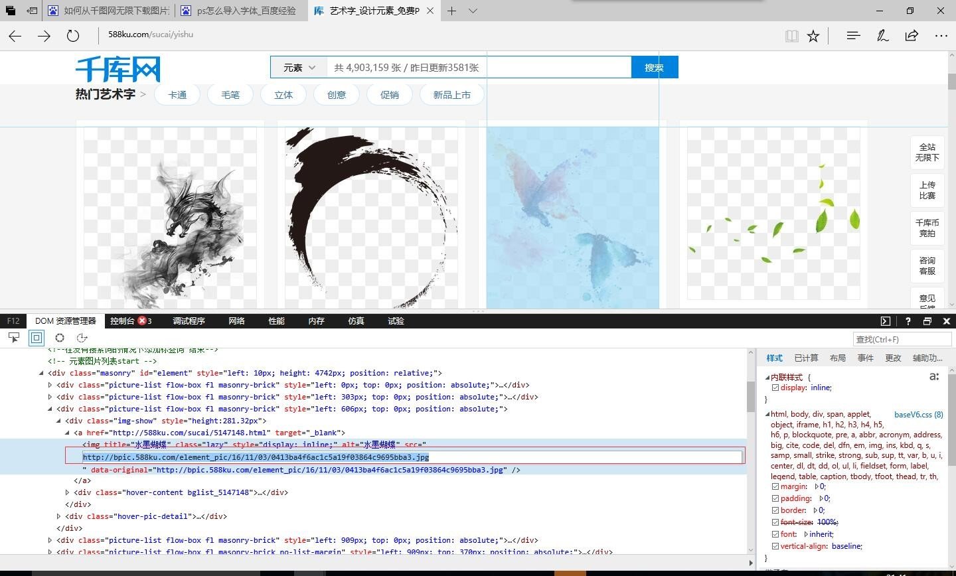The image size is (956, 576).
Task: Add page to favorites with star icon
Action: [x=813, y=36]
